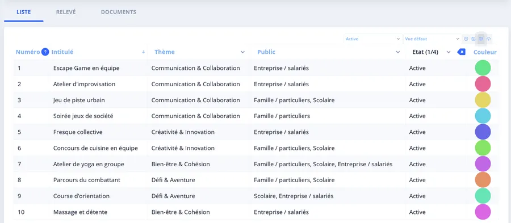Open the Vue défaut view dropdown
The height and width of the screenshot is (223, 511).
point(432,39)
